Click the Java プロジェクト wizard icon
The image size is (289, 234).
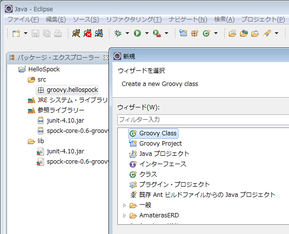[133, 154]
